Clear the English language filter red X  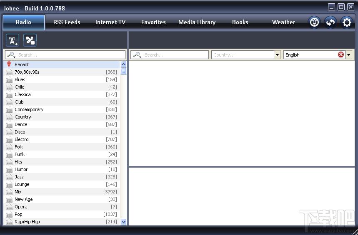click(341, 55)
